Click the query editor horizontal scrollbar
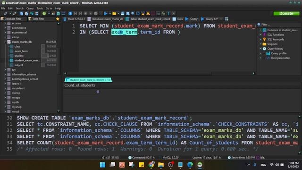 pos(139,74)
